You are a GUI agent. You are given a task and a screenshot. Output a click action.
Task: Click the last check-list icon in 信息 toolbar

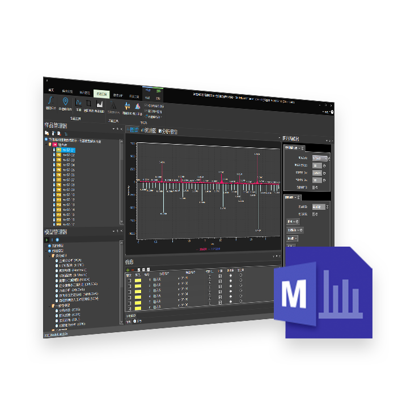(x=148, y=269)
